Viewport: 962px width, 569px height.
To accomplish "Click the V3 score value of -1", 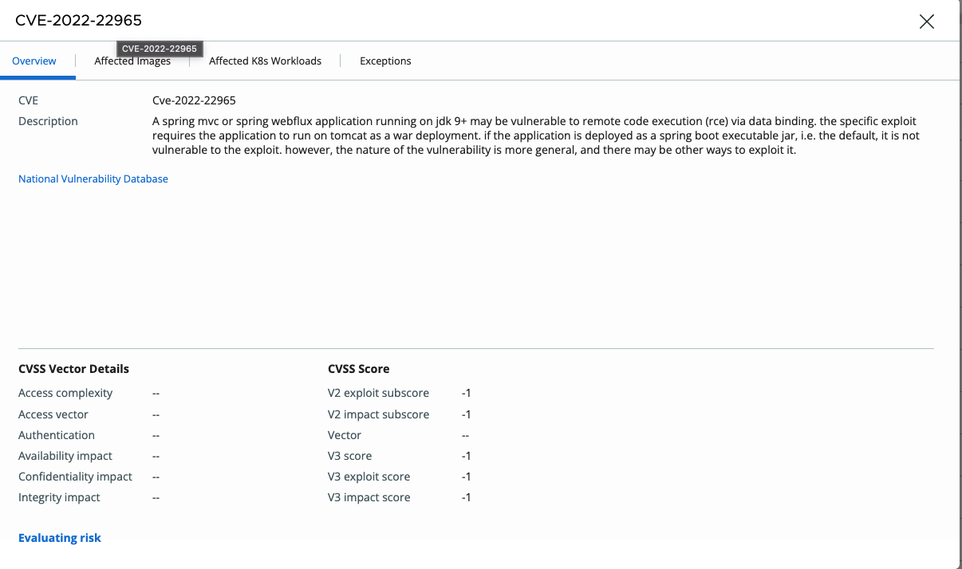I will [x=466, y=455].
